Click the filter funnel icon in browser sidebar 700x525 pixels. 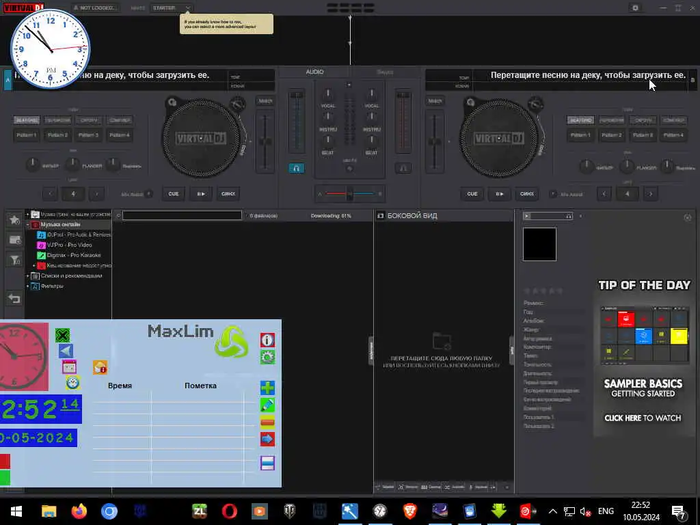(14, 260)
